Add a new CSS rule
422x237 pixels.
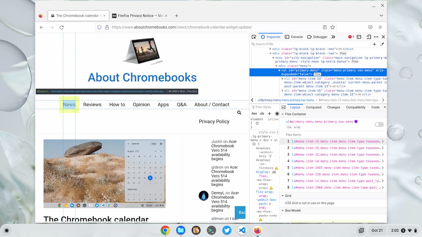tap(269, 114)
